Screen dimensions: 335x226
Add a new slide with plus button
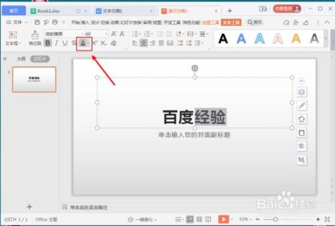(x=30, y=207)
